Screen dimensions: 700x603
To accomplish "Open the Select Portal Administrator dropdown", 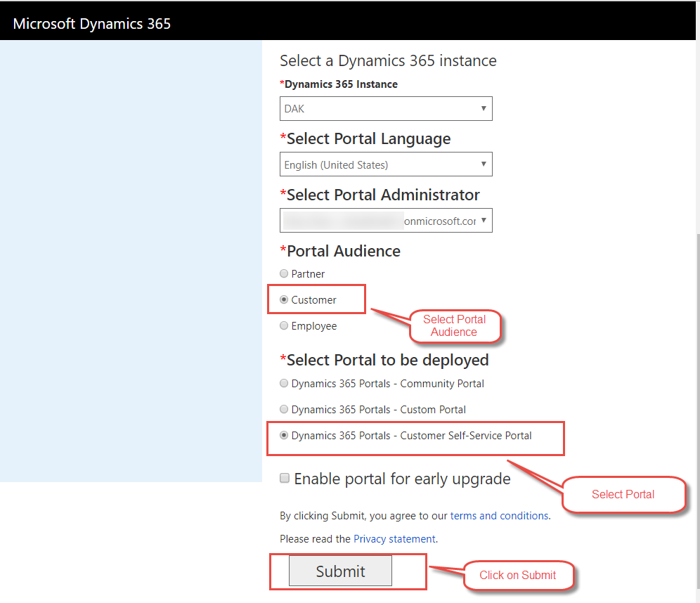I will coord(386,221).
